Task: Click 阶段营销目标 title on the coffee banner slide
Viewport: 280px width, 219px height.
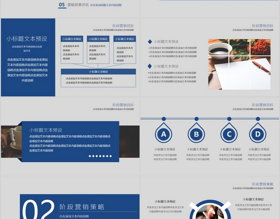Action: tap(123, 105)
